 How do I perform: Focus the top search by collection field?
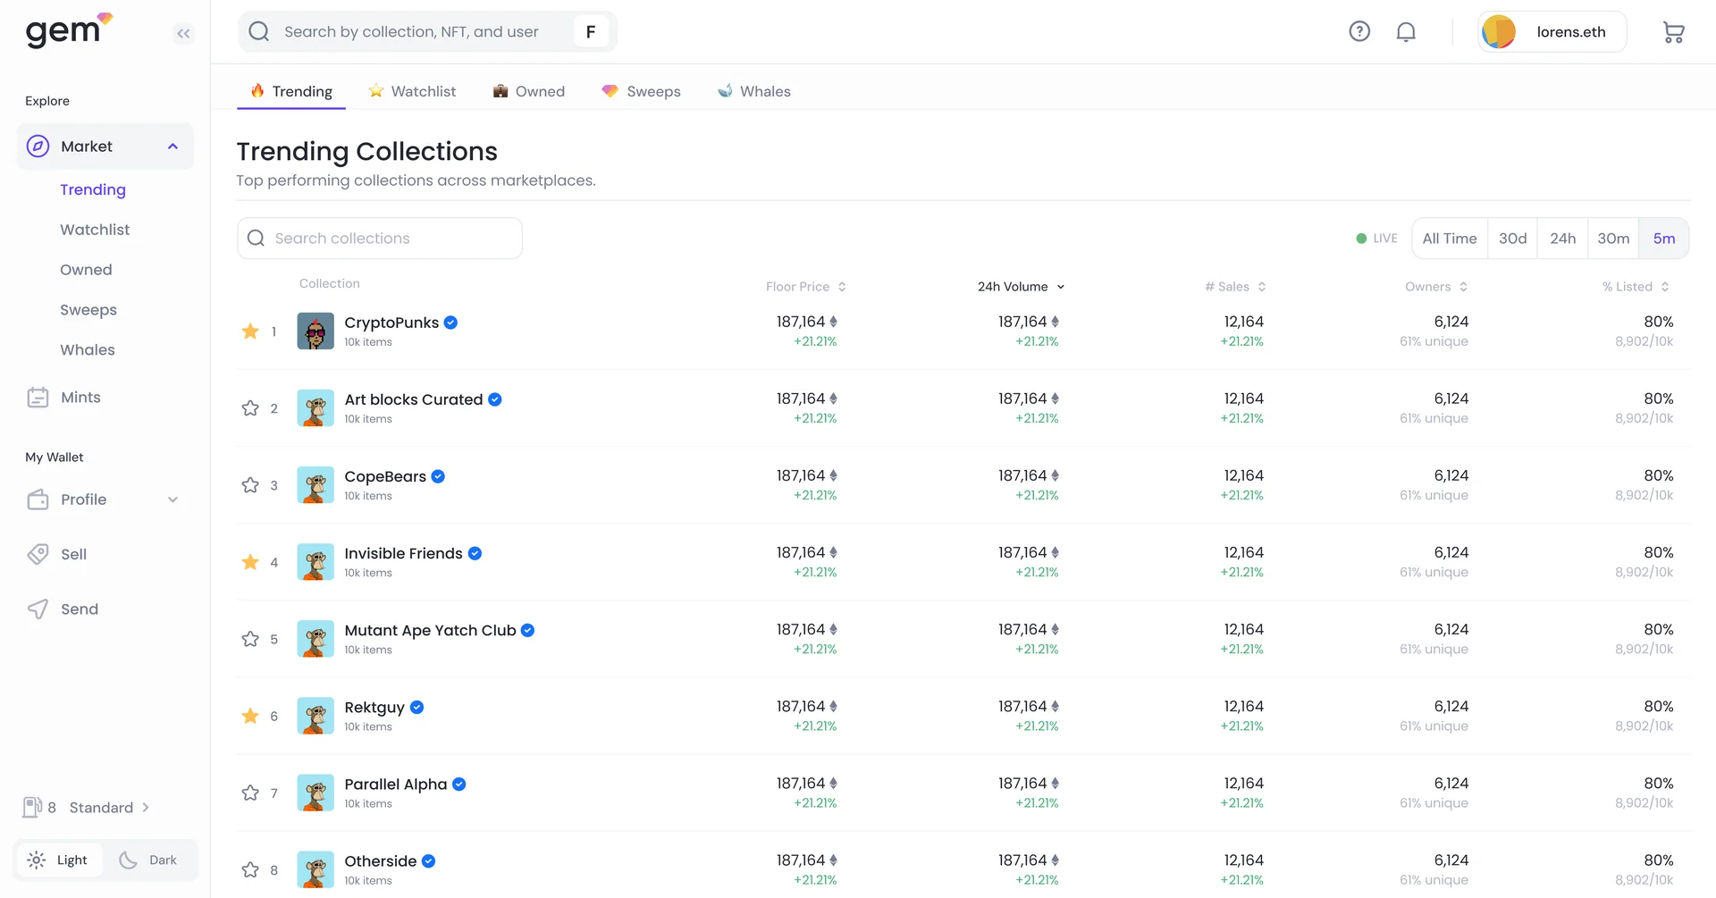[x=427, y=32]
